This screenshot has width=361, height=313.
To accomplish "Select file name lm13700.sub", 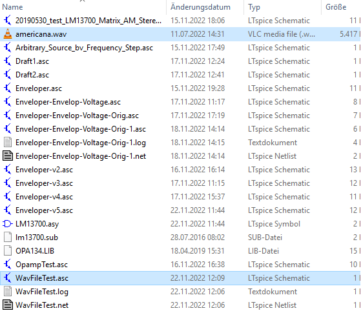I will point(37,237).
